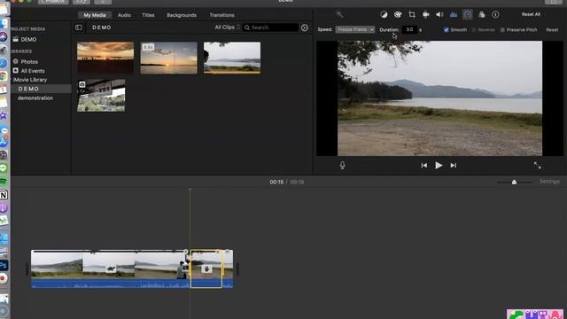Switch to the My Media tab
This screenshot has height=319, width=567.
[x=95, y=15]
